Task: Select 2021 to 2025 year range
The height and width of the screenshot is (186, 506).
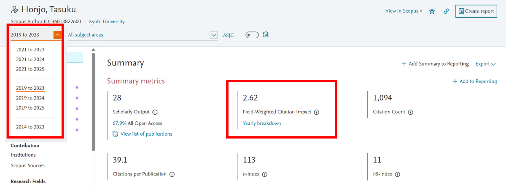Action: point(30,69)
